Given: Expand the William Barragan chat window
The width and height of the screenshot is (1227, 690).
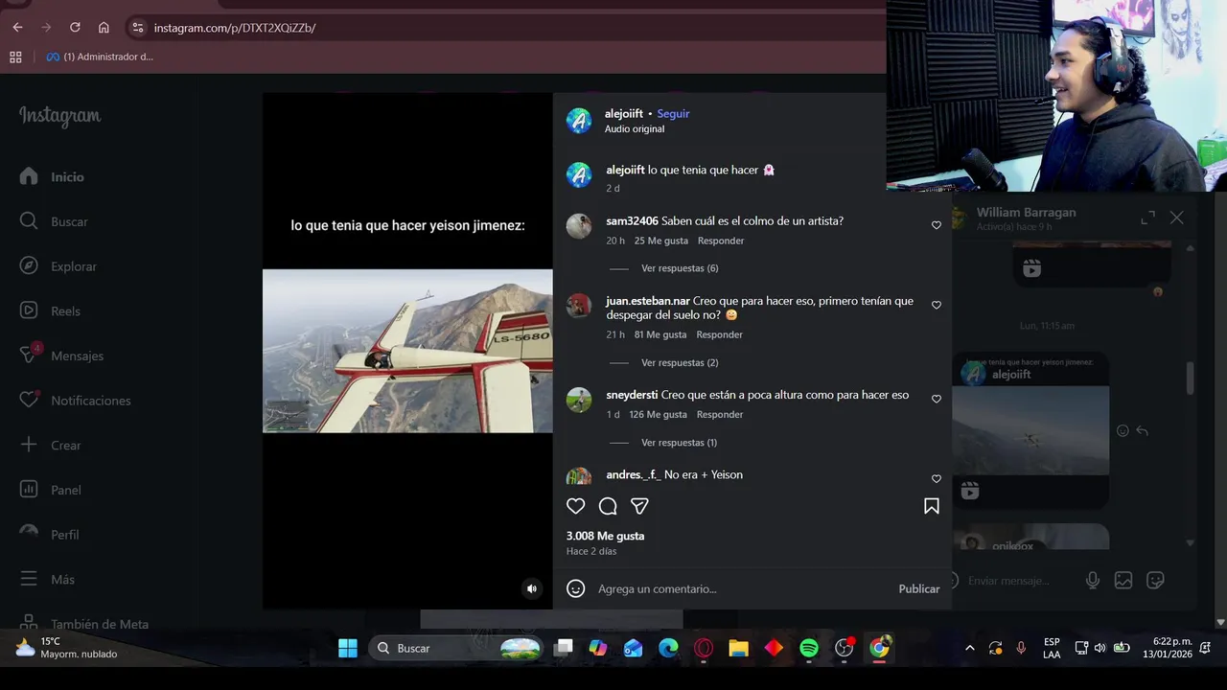Looking at the screenshot, I should 1147,218.
